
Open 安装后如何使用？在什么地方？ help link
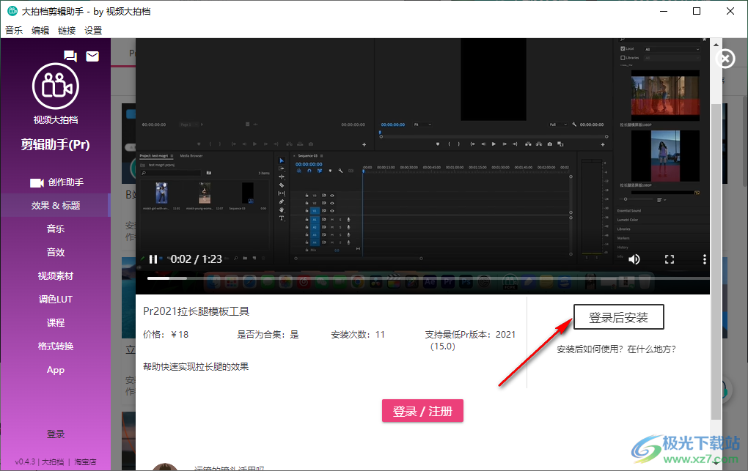point(616,349)
